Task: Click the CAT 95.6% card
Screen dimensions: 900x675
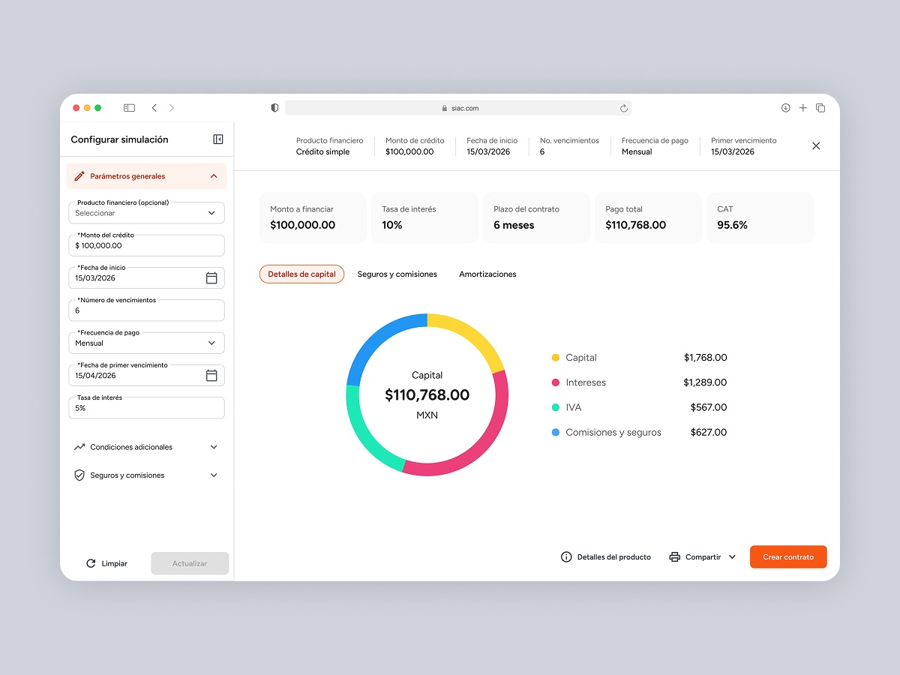Action: [x=760, y=217]
